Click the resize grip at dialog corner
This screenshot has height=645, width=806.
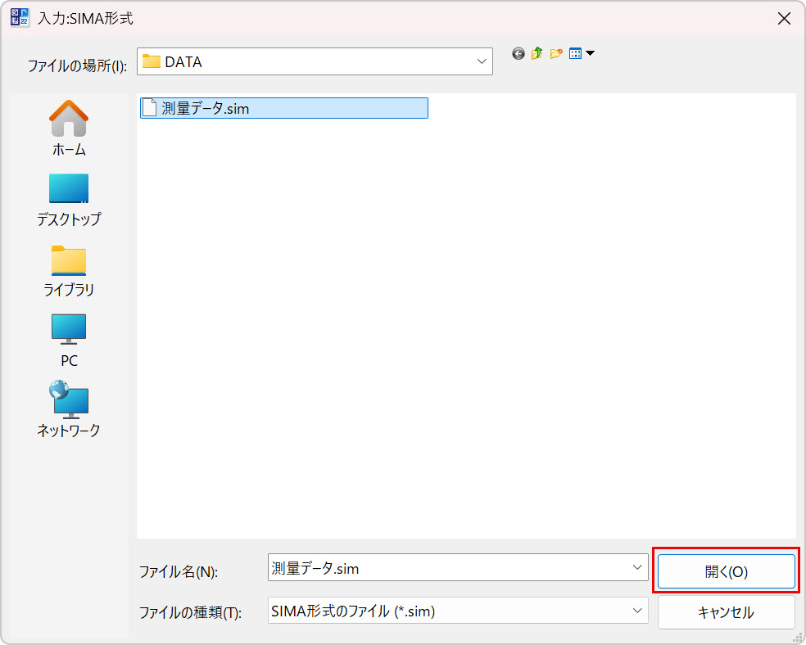[797, 637]
